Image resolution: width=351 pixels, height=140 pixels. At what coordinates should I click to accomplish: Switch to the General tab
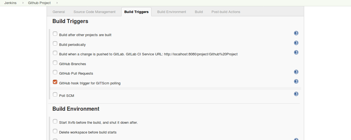pos(59,12)
